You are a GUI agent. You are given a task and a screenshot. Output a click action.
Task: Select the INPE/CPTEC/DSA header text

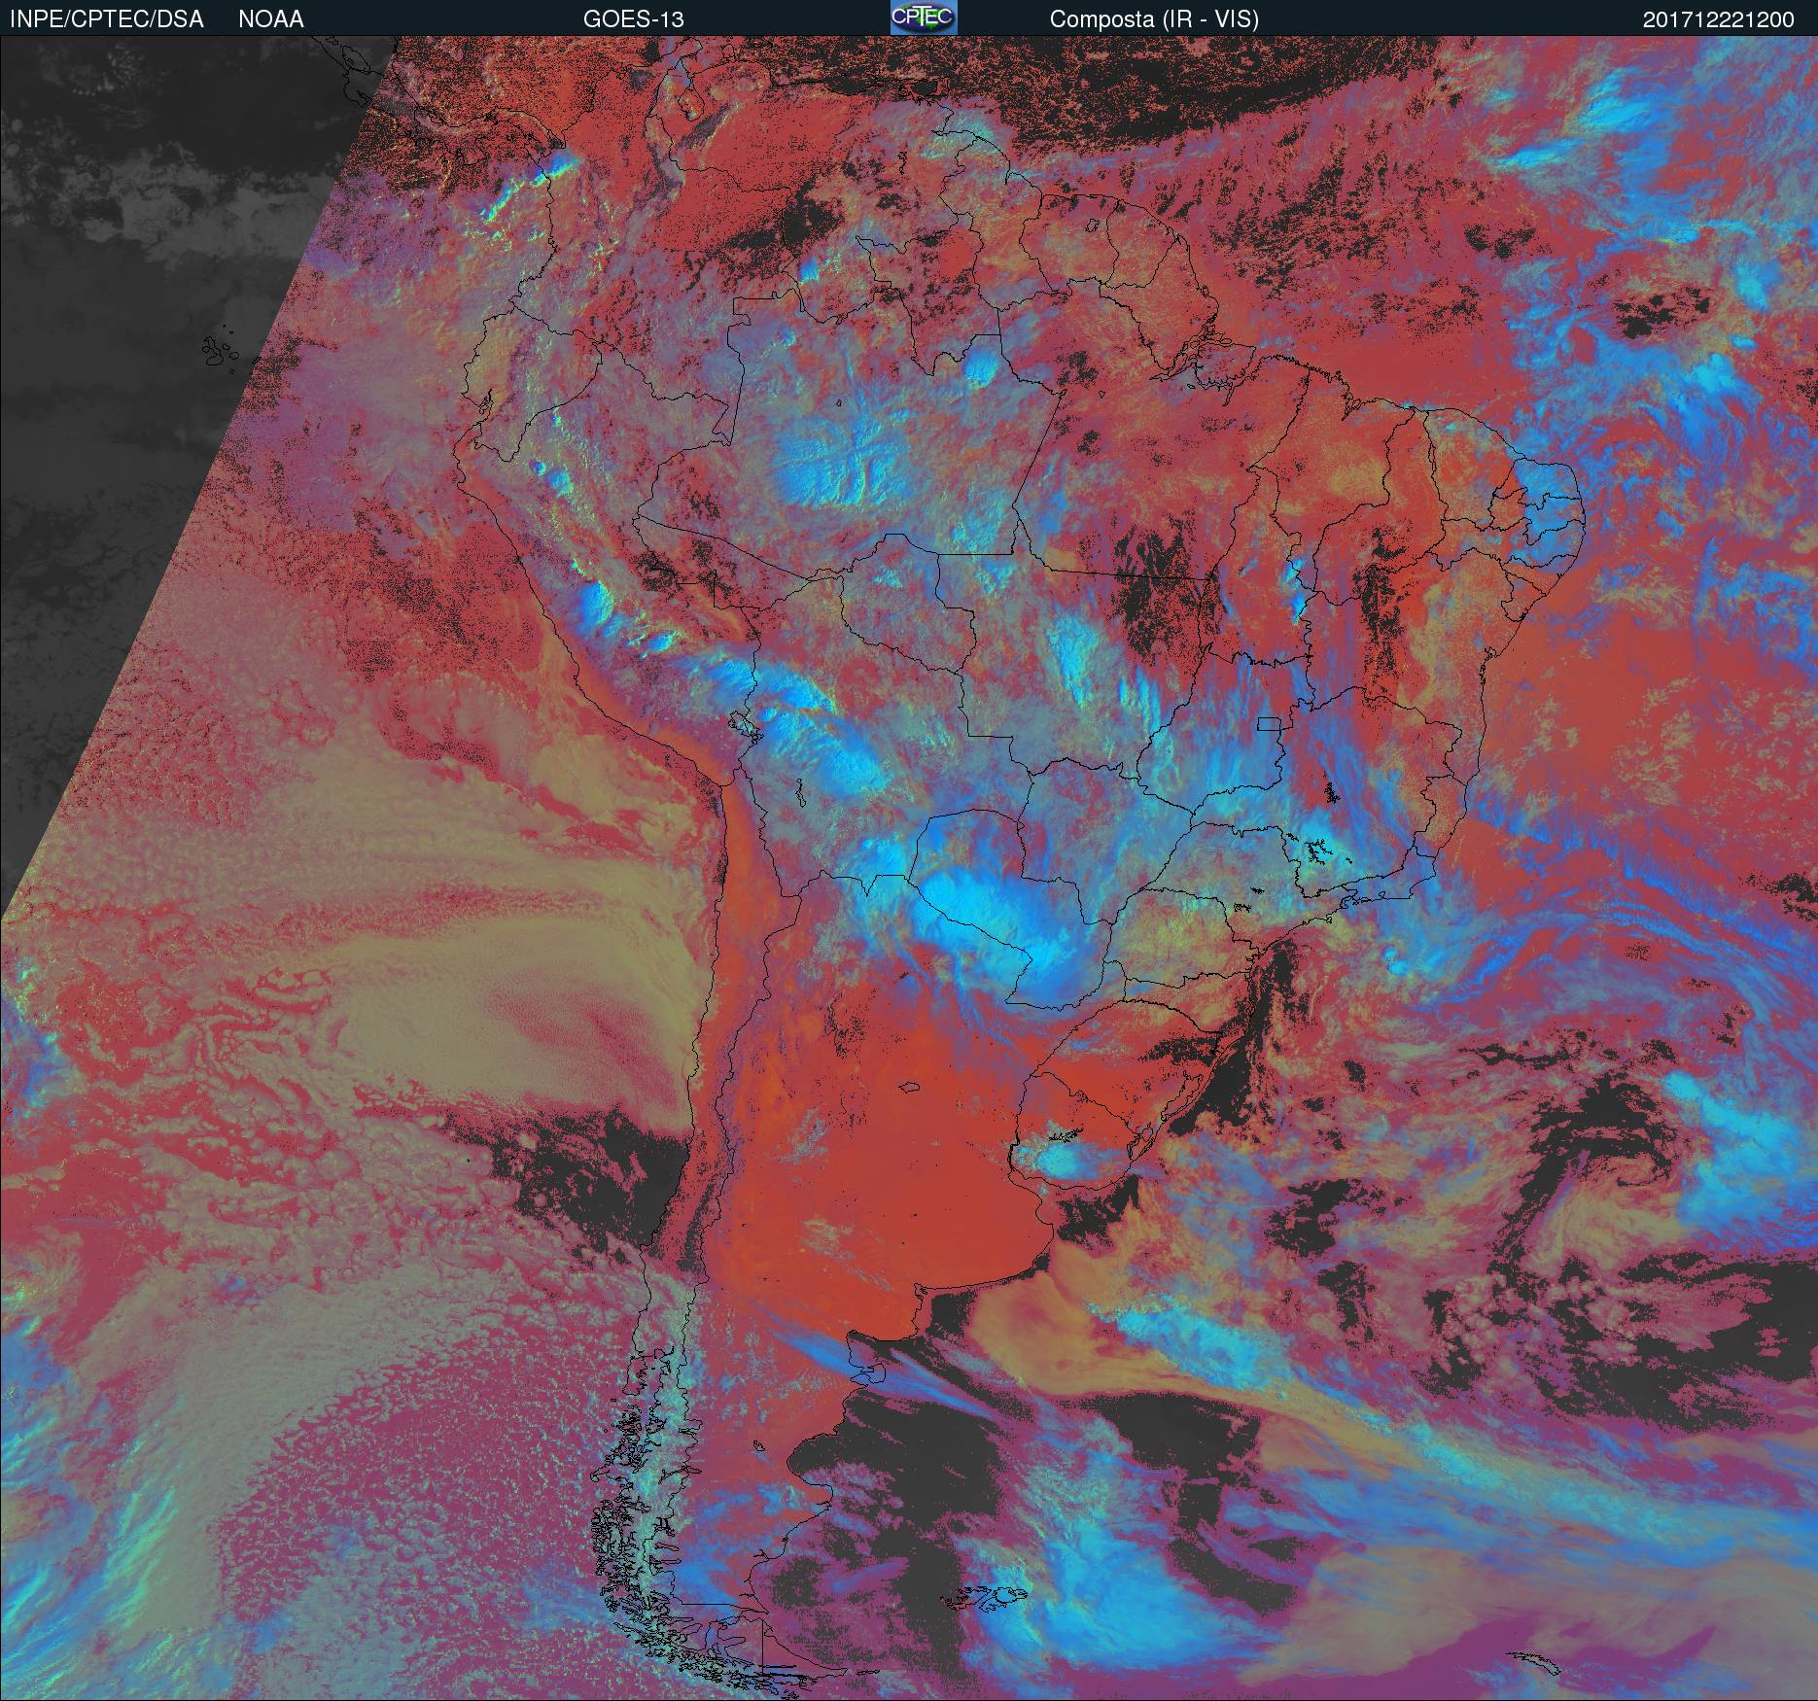coord(107,19)
